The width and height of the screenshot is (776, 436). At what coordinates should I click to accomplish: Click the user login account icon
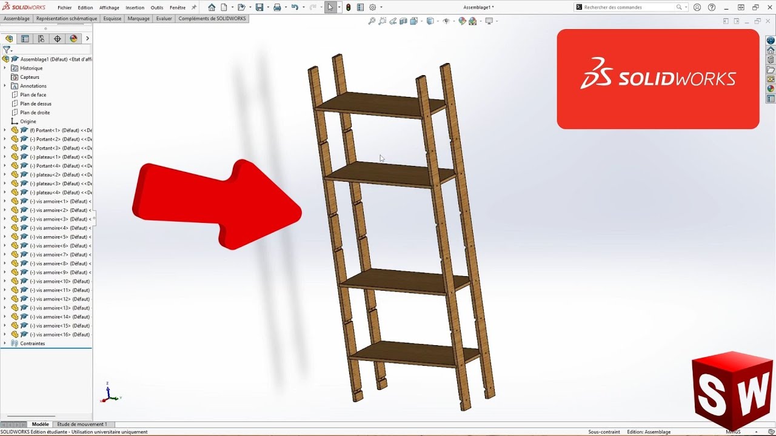pyautogui.click(x=697, y=7)
